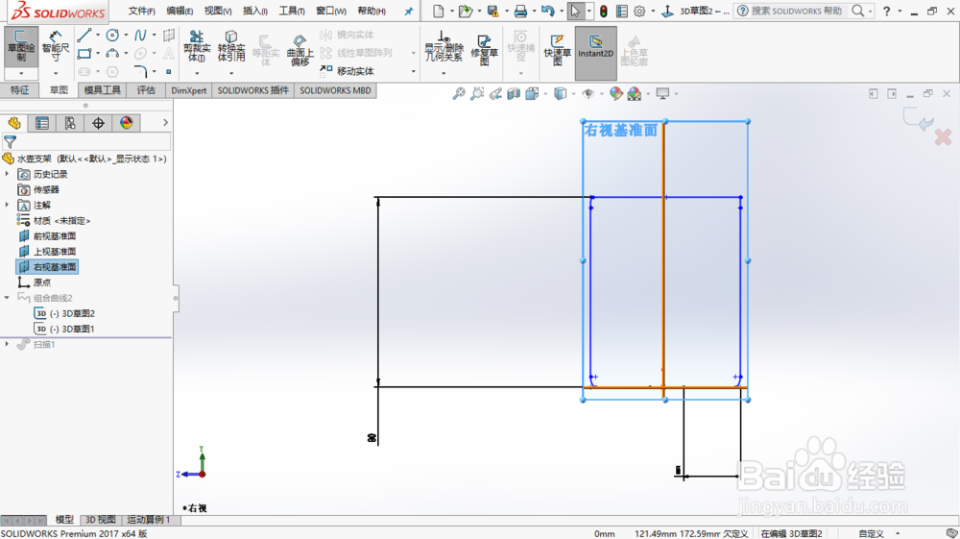Viewport: 960px width, 539px height.
Task: Click the 剪裁实体 trim entities tool
Action: pyautogui.click(x=197, y=46)
